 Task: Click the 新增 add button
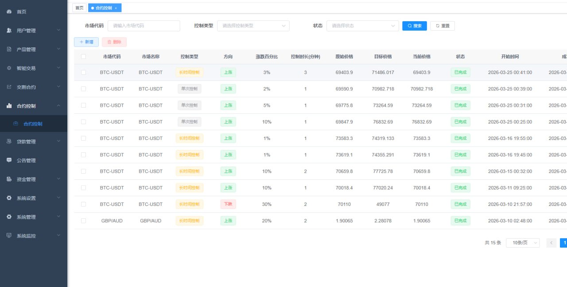[x=86, y=42]
